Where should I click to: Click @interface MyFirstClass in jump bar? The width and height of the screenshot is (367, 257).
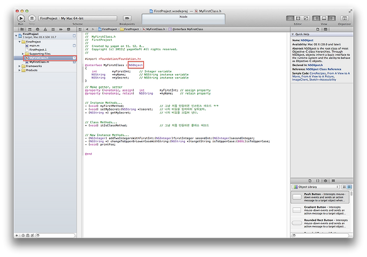[186, 29]
